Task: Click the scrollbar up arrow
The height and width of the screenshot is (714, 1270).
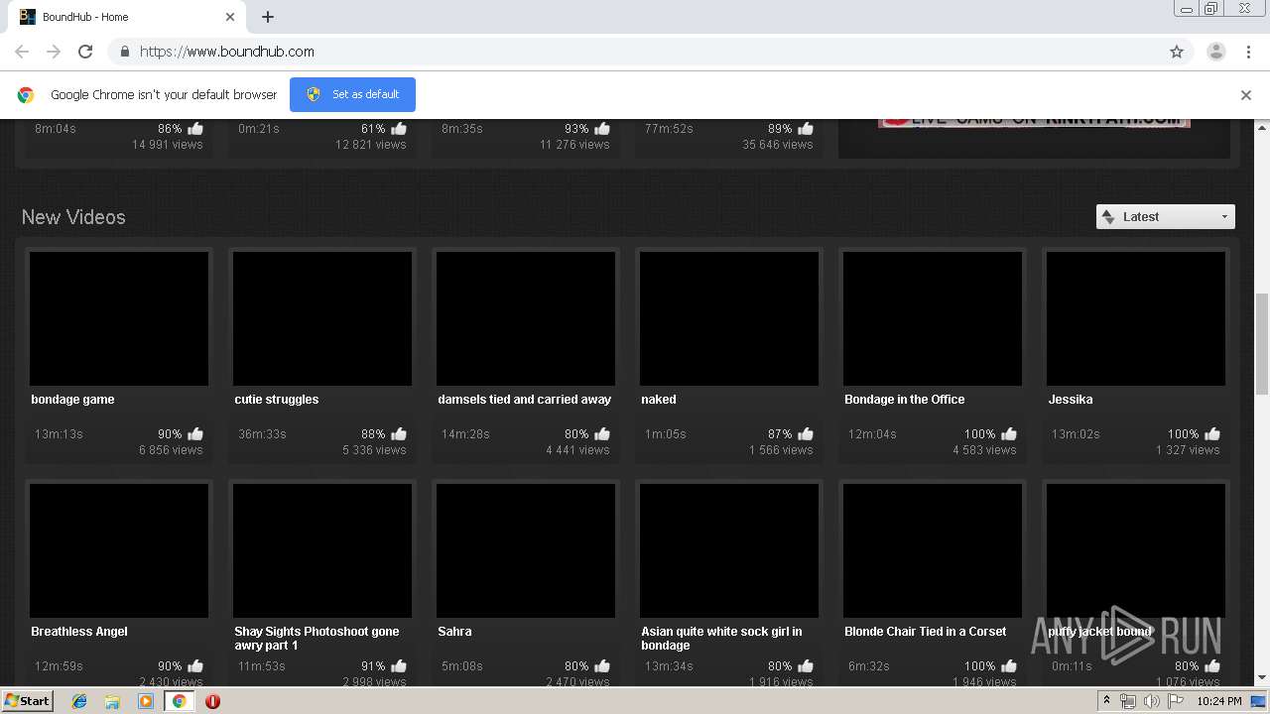Action: 1262,128
